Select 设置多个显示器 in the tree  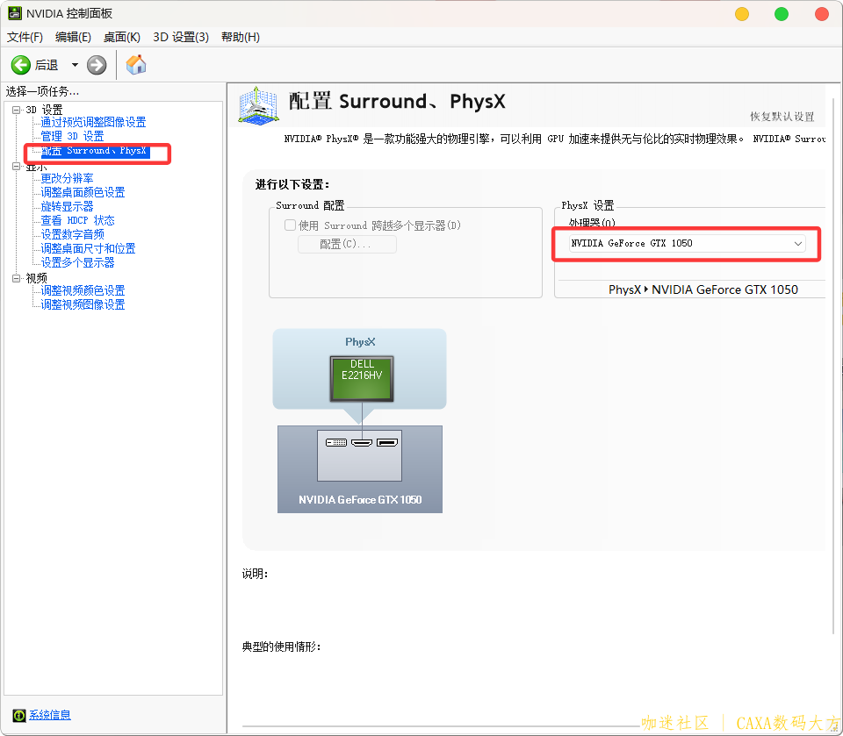tap(77, 262)
